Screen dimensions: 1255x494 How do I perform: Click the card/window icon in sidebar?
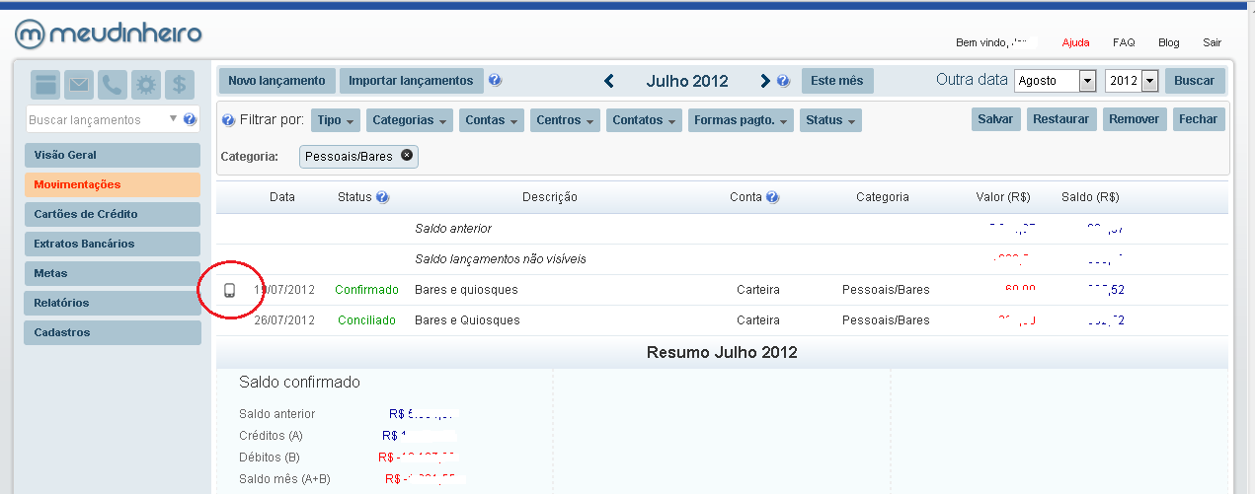(x=45, y=85)
